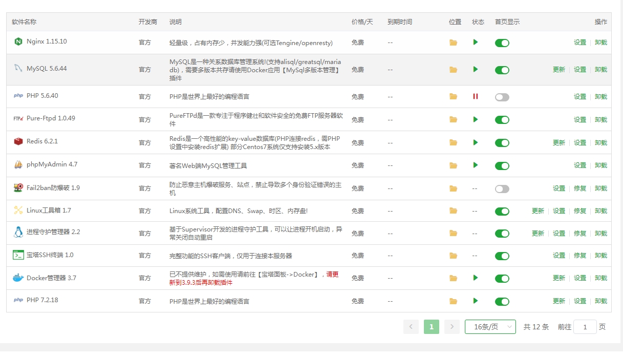The image size is (623, 357).
Task: Open 设置 for phpMyAdmin 4.7
Action: (x=580, y=165)
